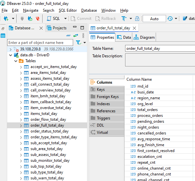
Task: Collapse the data.db - DriverD node
Action: pyautogui.click(x=11, y=55)
